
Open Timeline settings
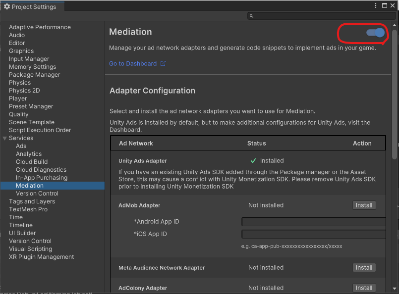point(21,225)
